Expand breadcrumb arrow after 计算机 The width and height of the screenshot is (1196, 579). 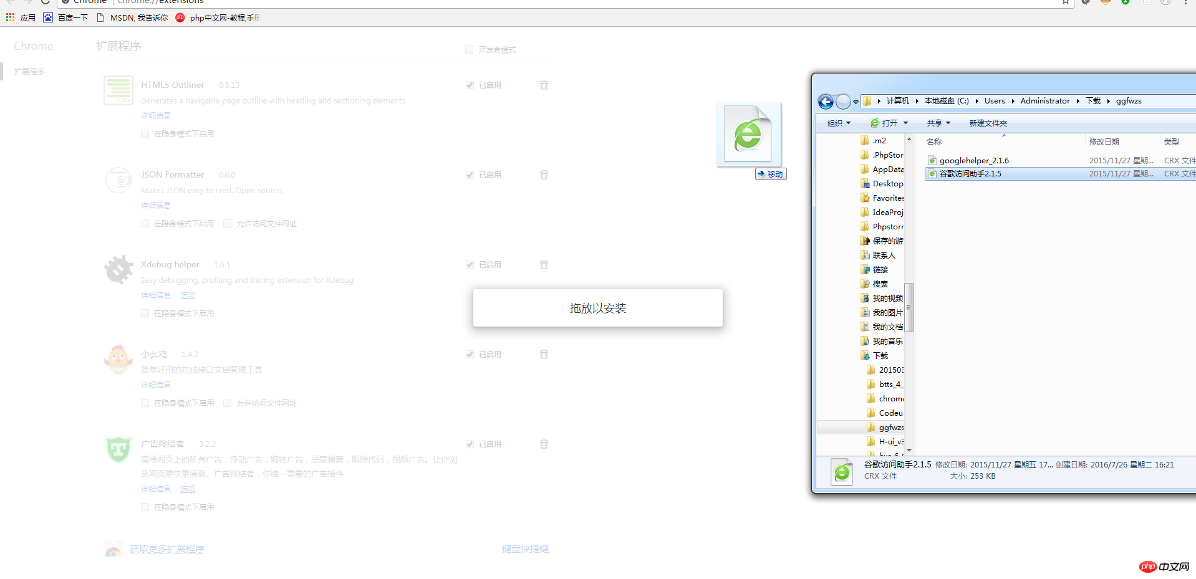(x=917, y=101)
